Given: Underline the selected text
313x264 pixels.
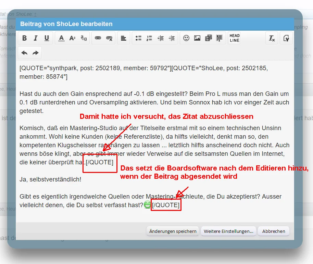Looking at the screenshot, I should click(47, 38).
